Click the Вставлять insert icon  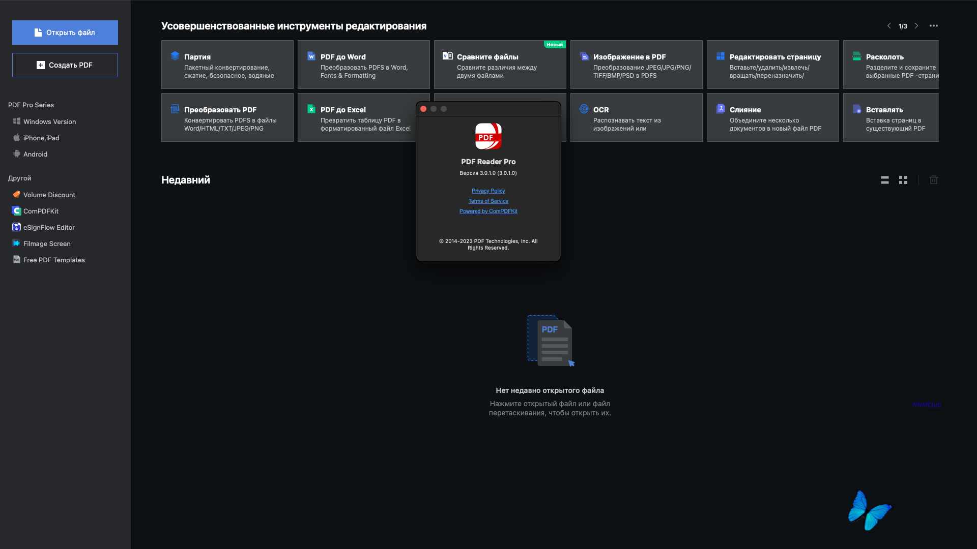click(x=857, y=109)
